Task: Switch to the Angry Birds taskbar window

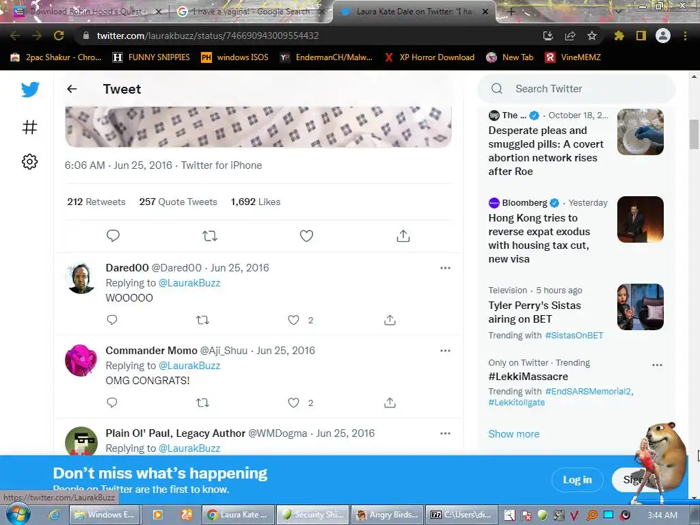Action: tap(387, 515)
